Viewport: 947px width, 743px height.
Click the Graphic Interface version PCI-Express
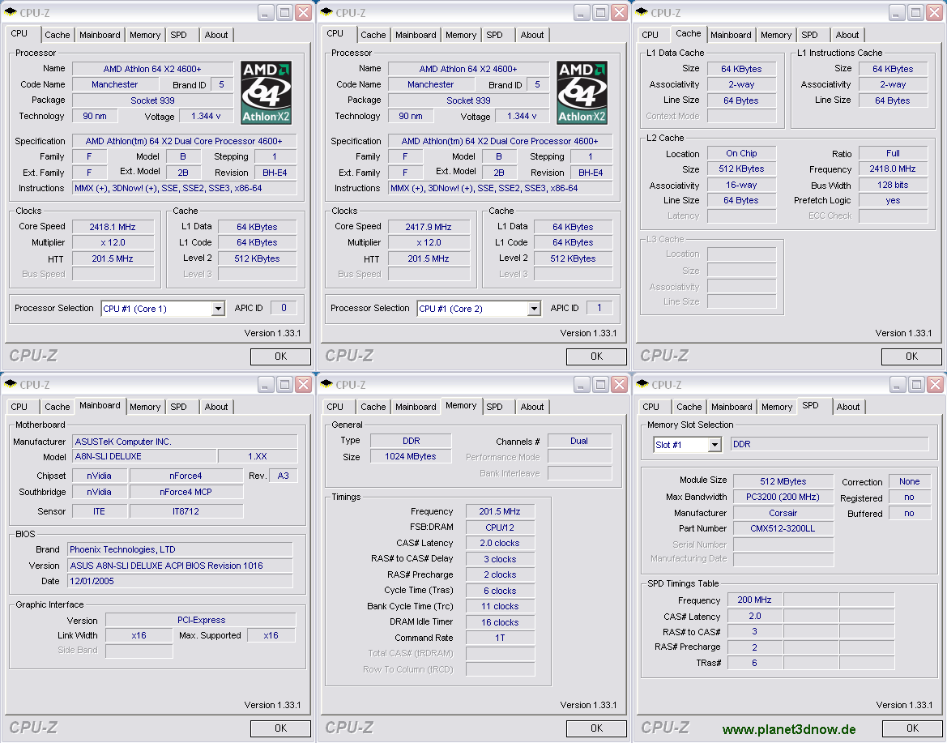pyautogui.click(x=201, y=620)
